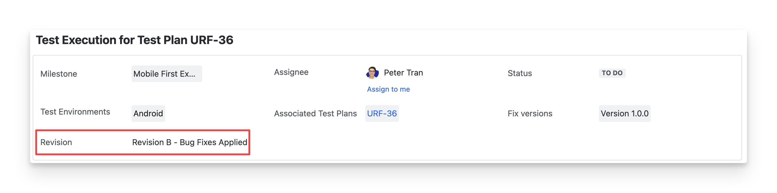Open the URF-36 associated test plan link

point(381,113)
